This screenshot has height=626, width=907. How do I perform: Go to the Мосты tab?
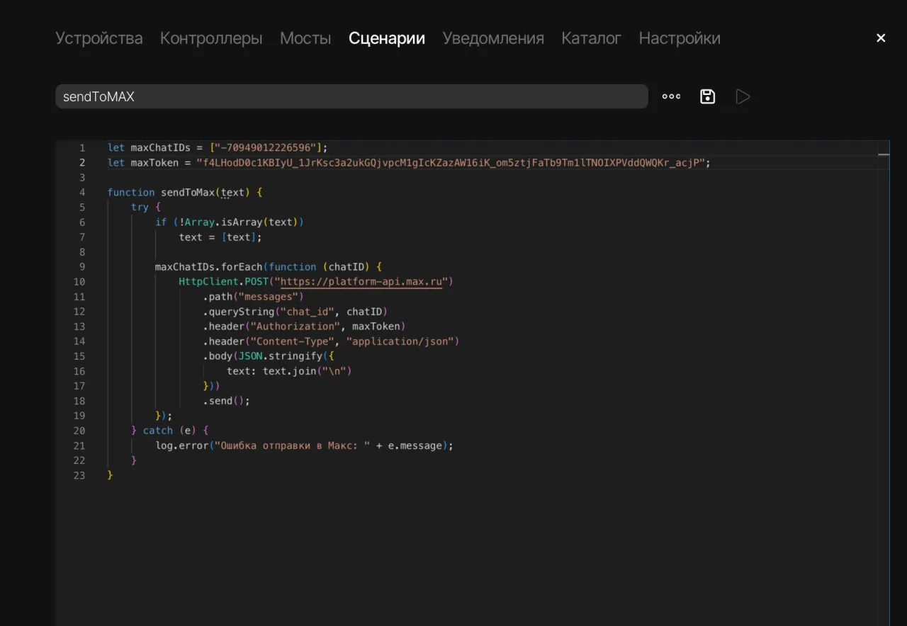pyautogui.click(x=305, y=38)
